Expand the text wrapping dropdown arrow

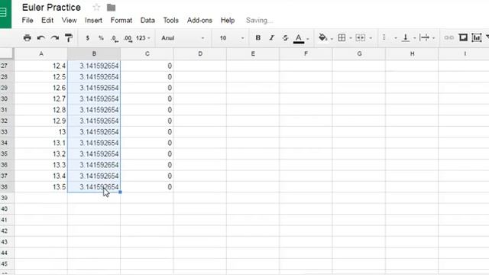click(433, 38)
